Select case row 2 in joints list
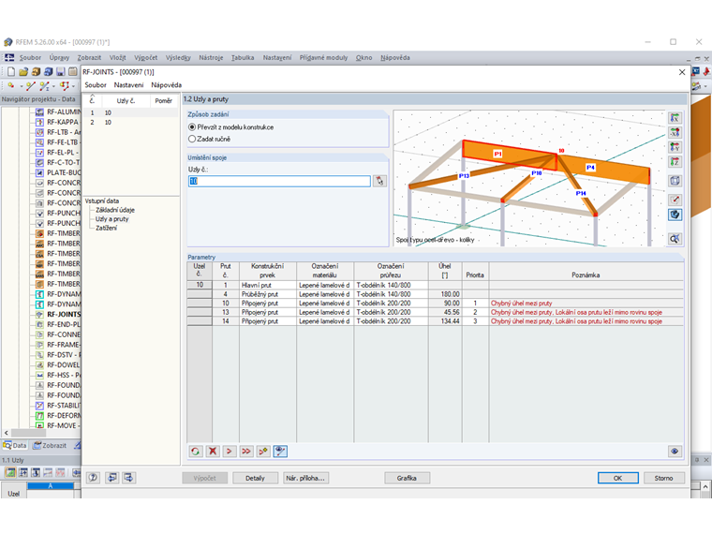This screenshot has width=712, height=534. 132,123
